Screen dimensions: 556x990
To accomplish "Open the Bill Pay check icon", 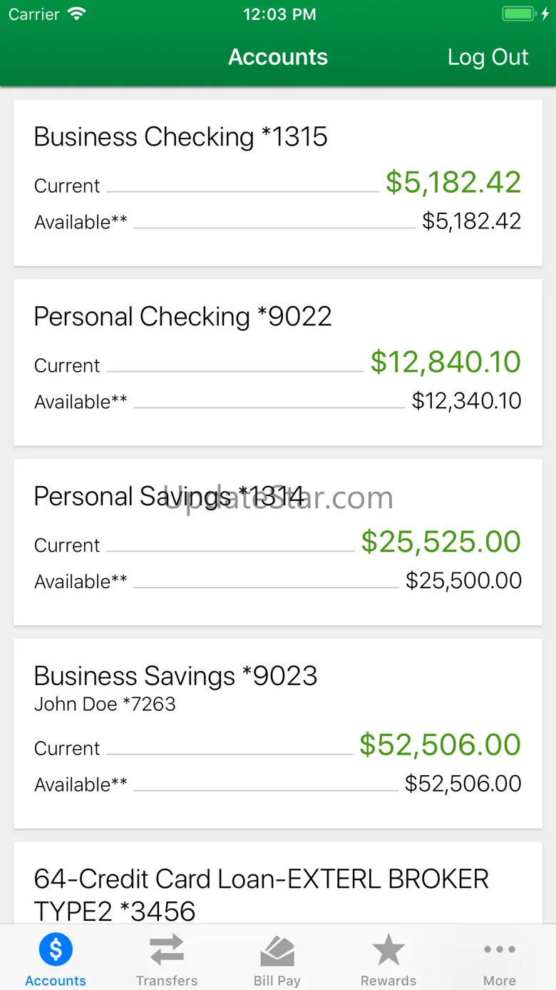I will (277, 951).
